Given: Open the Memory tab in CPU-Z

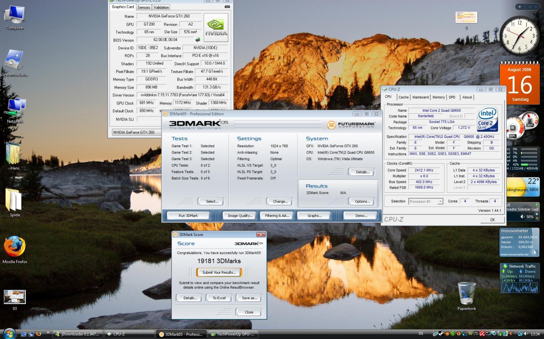Looking at the screenshot, I should coord(438,97).
